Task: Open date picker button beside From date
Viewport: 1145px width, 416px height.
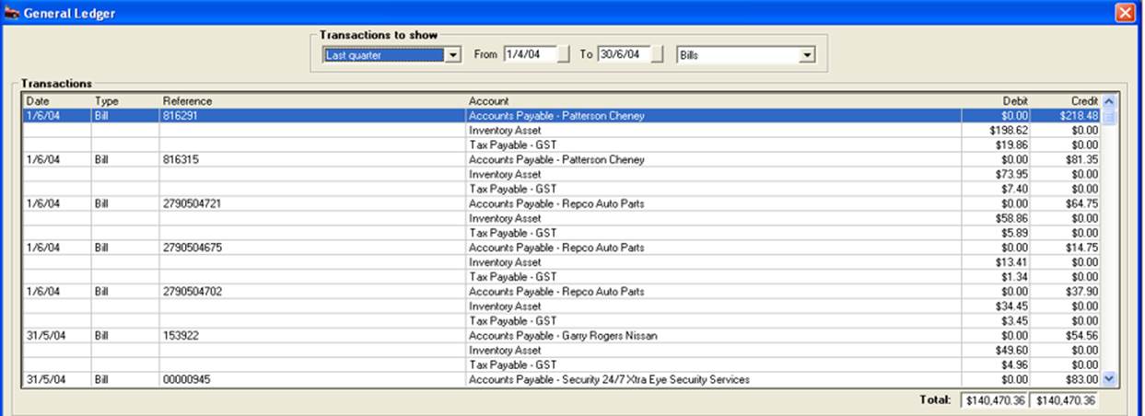Action: 564,55
